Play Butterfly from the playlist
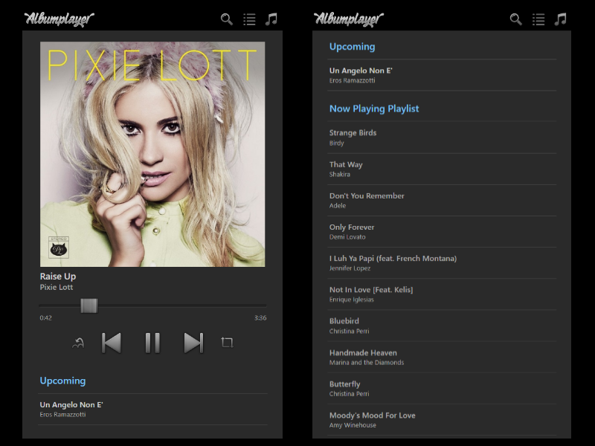595x446 pixels. [x=345, y=384]
